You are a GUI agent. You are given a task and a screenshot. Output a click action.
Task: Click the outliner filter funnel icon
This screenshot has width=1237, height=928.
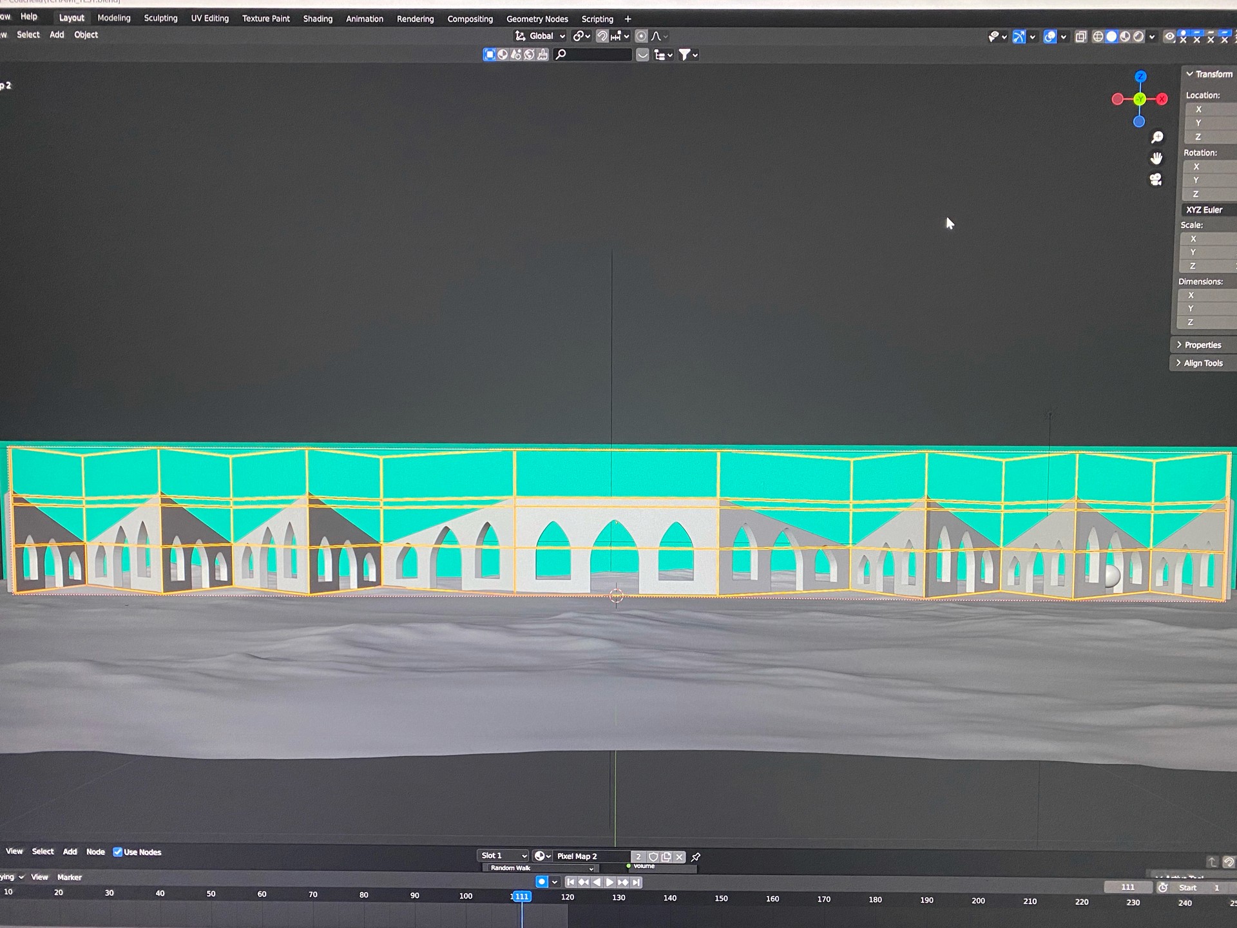coord(685,55)
